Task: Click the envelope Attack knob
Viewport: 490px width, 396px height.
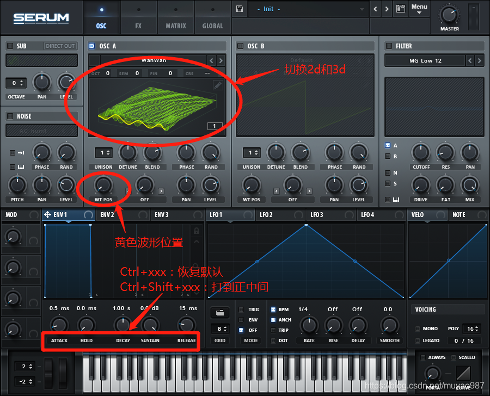Action: tap(59, 325)
